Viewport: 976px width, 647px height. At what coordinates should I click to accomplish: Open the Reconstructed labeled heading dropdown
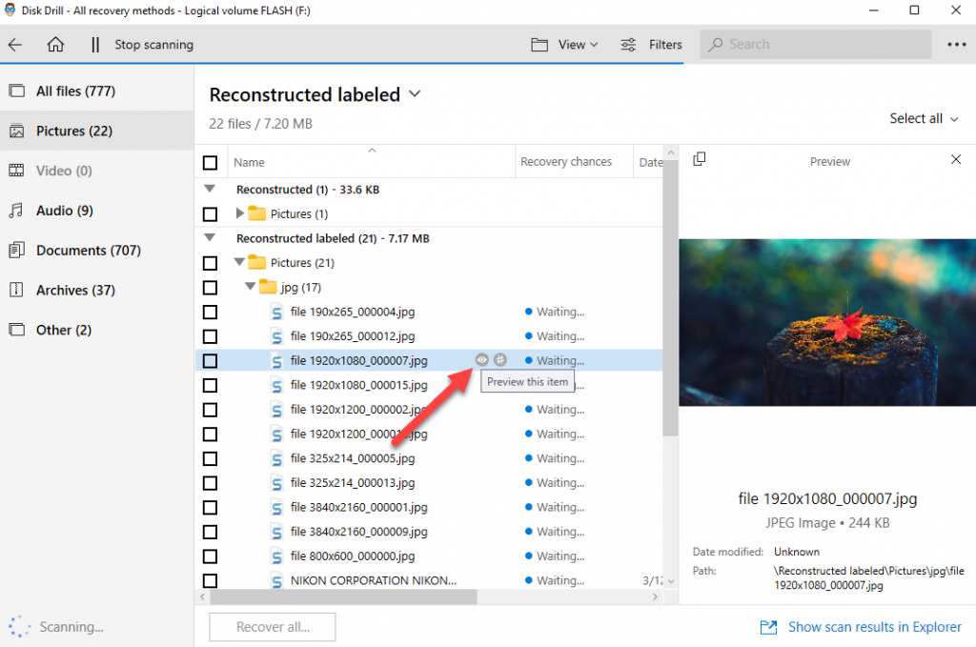coord(414,94)
